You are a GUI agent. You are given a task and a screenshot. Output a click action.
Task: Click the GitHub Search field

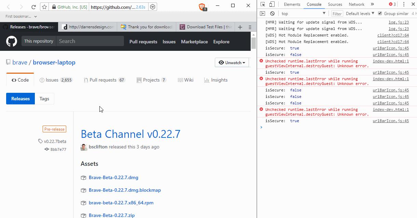[90, 41]
